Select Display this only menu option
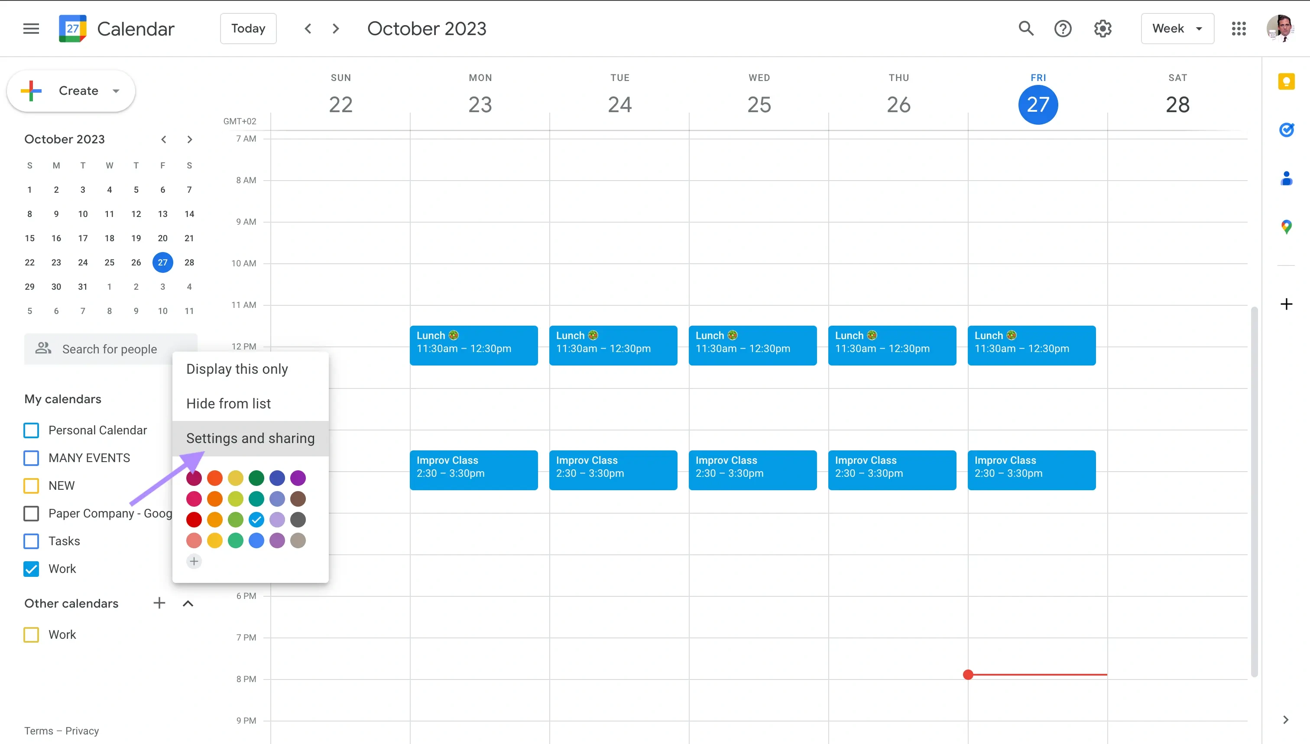Screen dimensions: 1310x744 pos(237,369)
